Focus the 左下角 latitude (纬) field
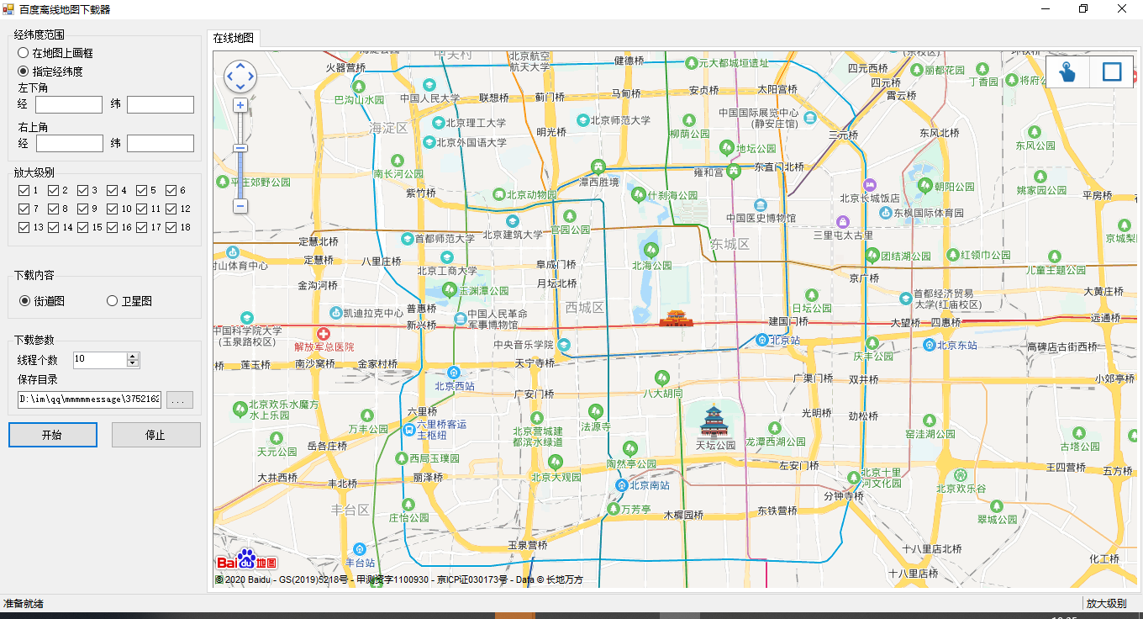1143x619 pixels. coord(161,104)
